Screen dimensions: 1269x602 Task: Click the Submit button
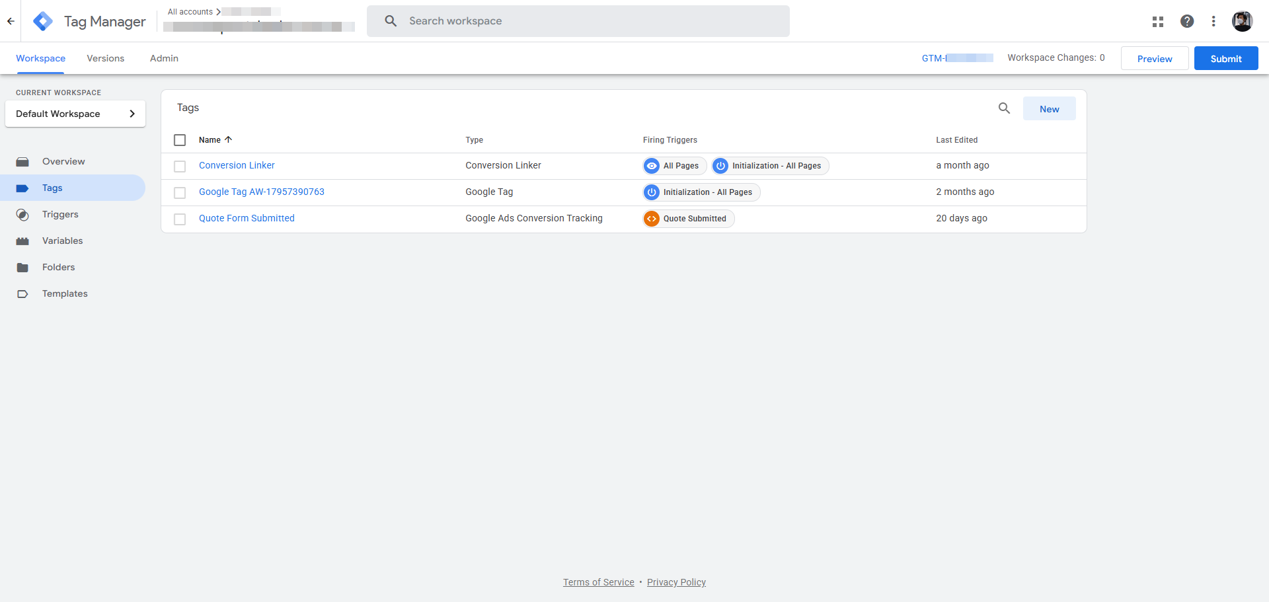click(x=1226, y=58)
